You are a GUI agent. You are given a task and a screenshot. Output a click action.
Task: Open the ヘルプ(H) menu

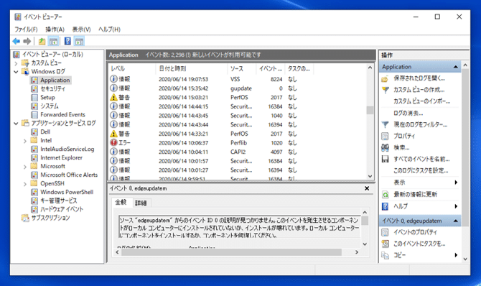(109, 29)
